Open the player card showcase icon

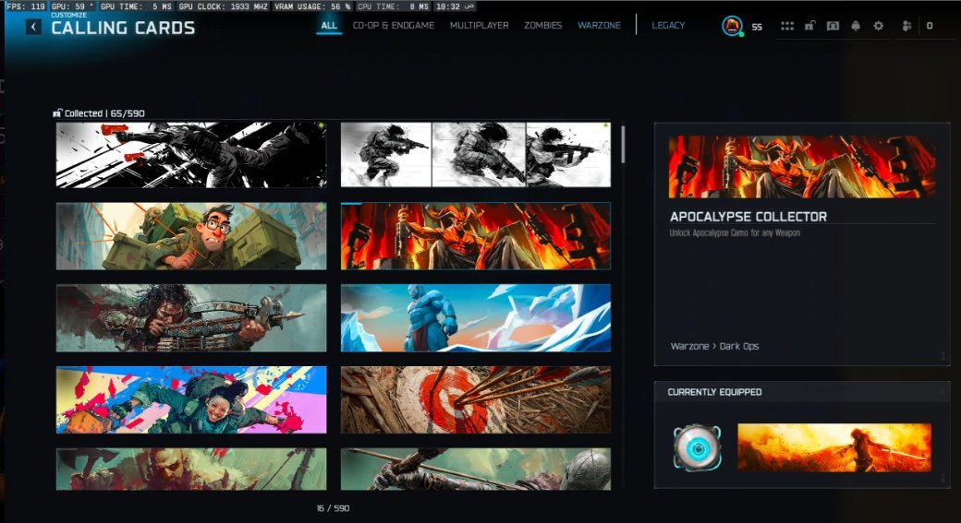click(x=833, y=26)
